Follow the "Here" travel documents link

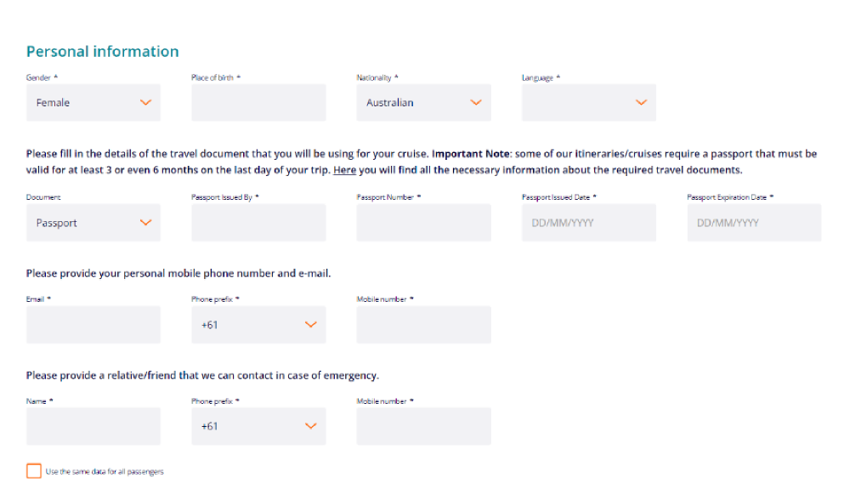tap(344, 171)
